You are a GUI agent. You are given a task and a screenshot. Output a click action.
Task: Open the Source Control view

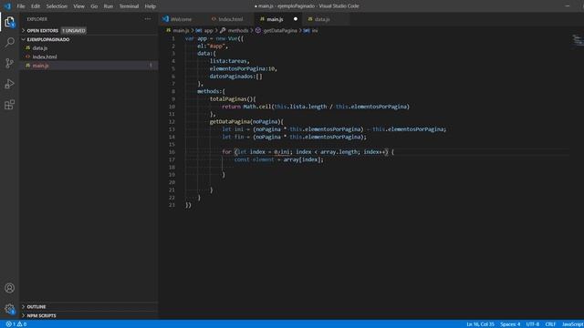point(9,63)
